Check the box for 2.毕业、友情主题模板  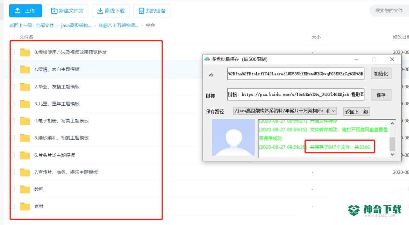point(12,87)
